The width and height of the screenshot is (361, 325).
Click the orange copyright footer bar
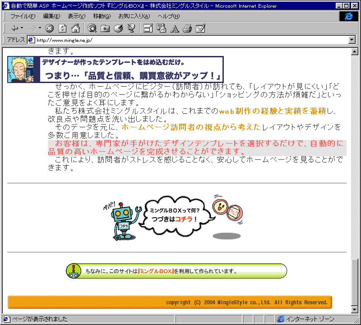point(170,302)
